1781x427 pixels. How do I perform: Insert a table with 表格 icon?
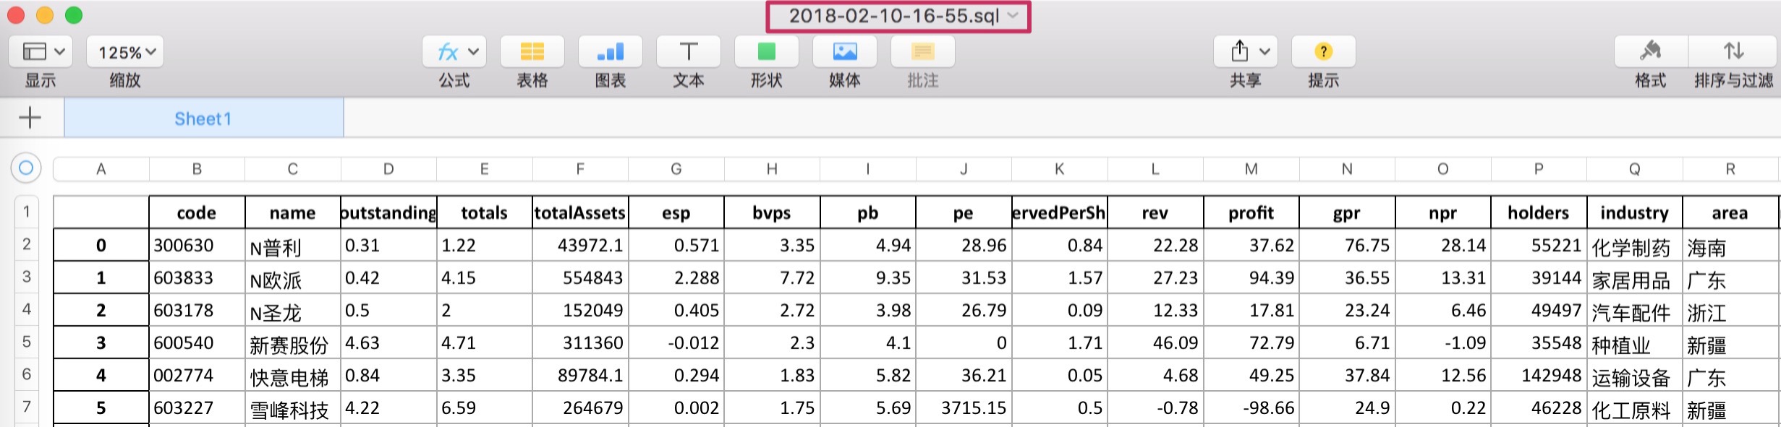(532, 52)
